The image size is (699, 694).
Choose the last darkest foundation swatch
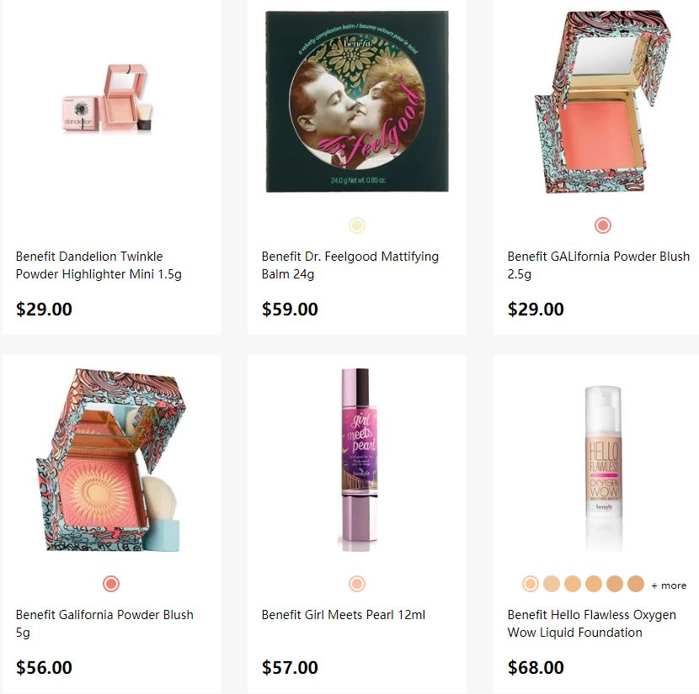636,584
